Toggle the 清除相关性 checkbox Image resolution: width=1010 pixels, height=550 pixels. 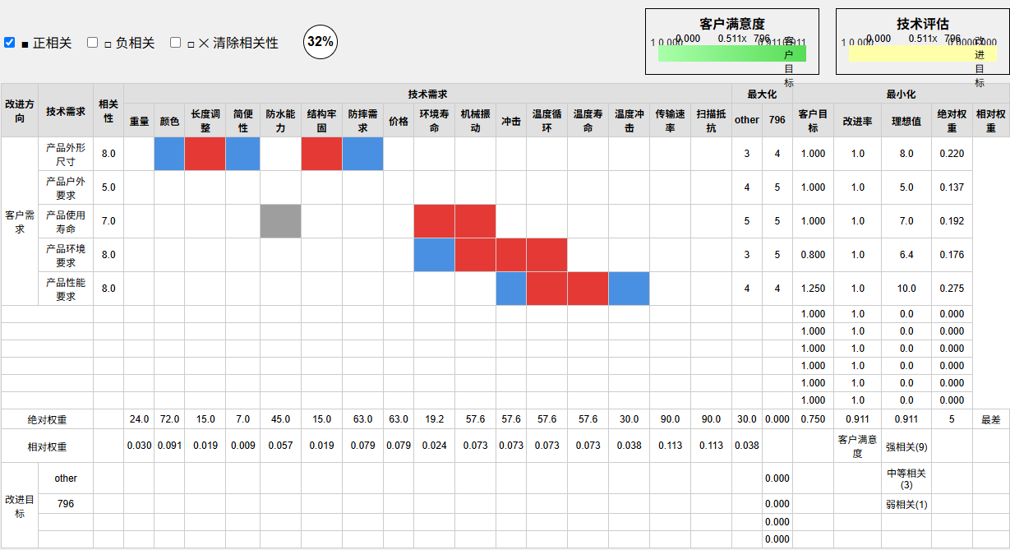coord(176,42)
